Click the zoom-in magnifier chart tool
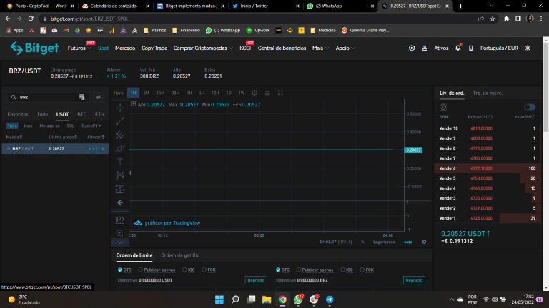The height and width of the screenshot is (308, 549). pos(120,233)
